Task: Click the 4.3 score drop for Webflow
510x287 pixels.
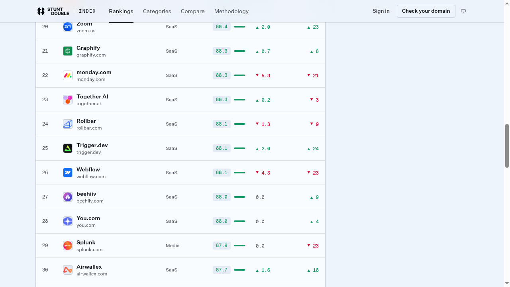Action: [263, 173]
